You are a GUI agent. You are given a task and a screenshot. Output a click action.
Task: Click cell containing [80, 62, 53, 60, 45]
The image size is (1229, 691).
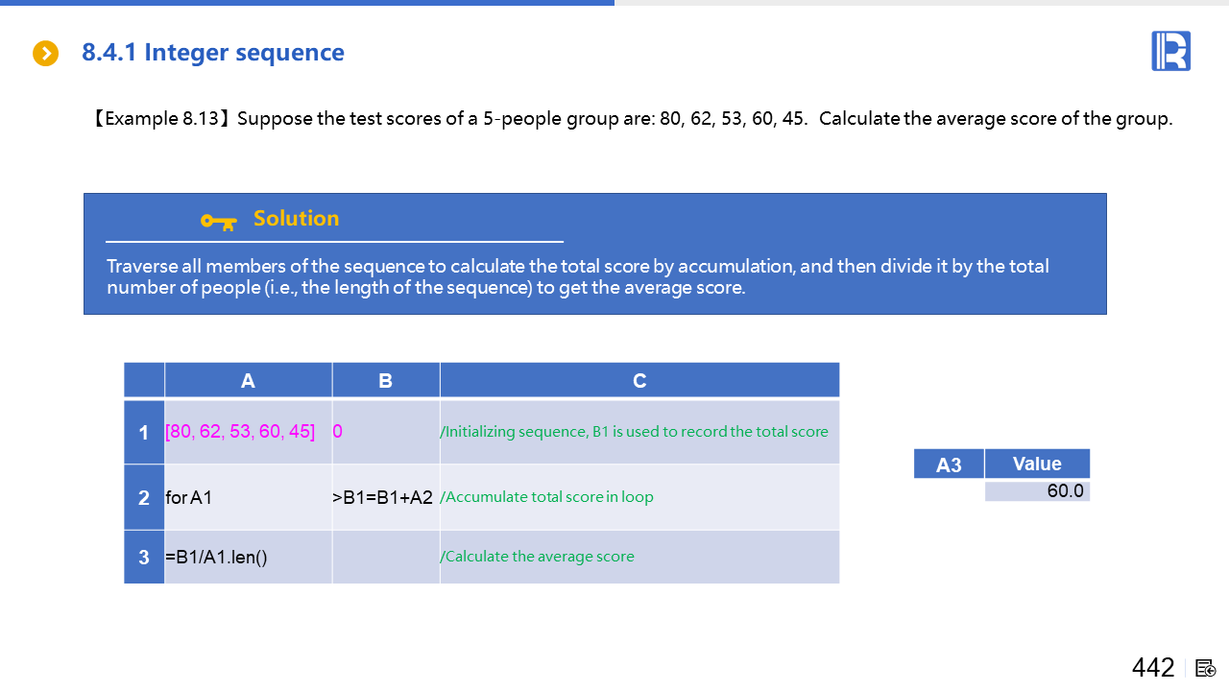point(240,432)
